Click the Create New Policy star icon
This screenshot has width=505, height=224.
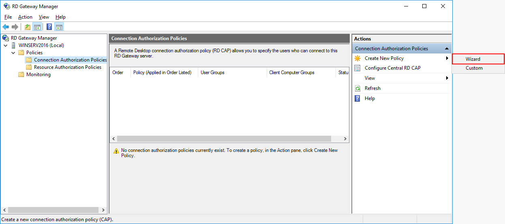[x=357, y=58]
